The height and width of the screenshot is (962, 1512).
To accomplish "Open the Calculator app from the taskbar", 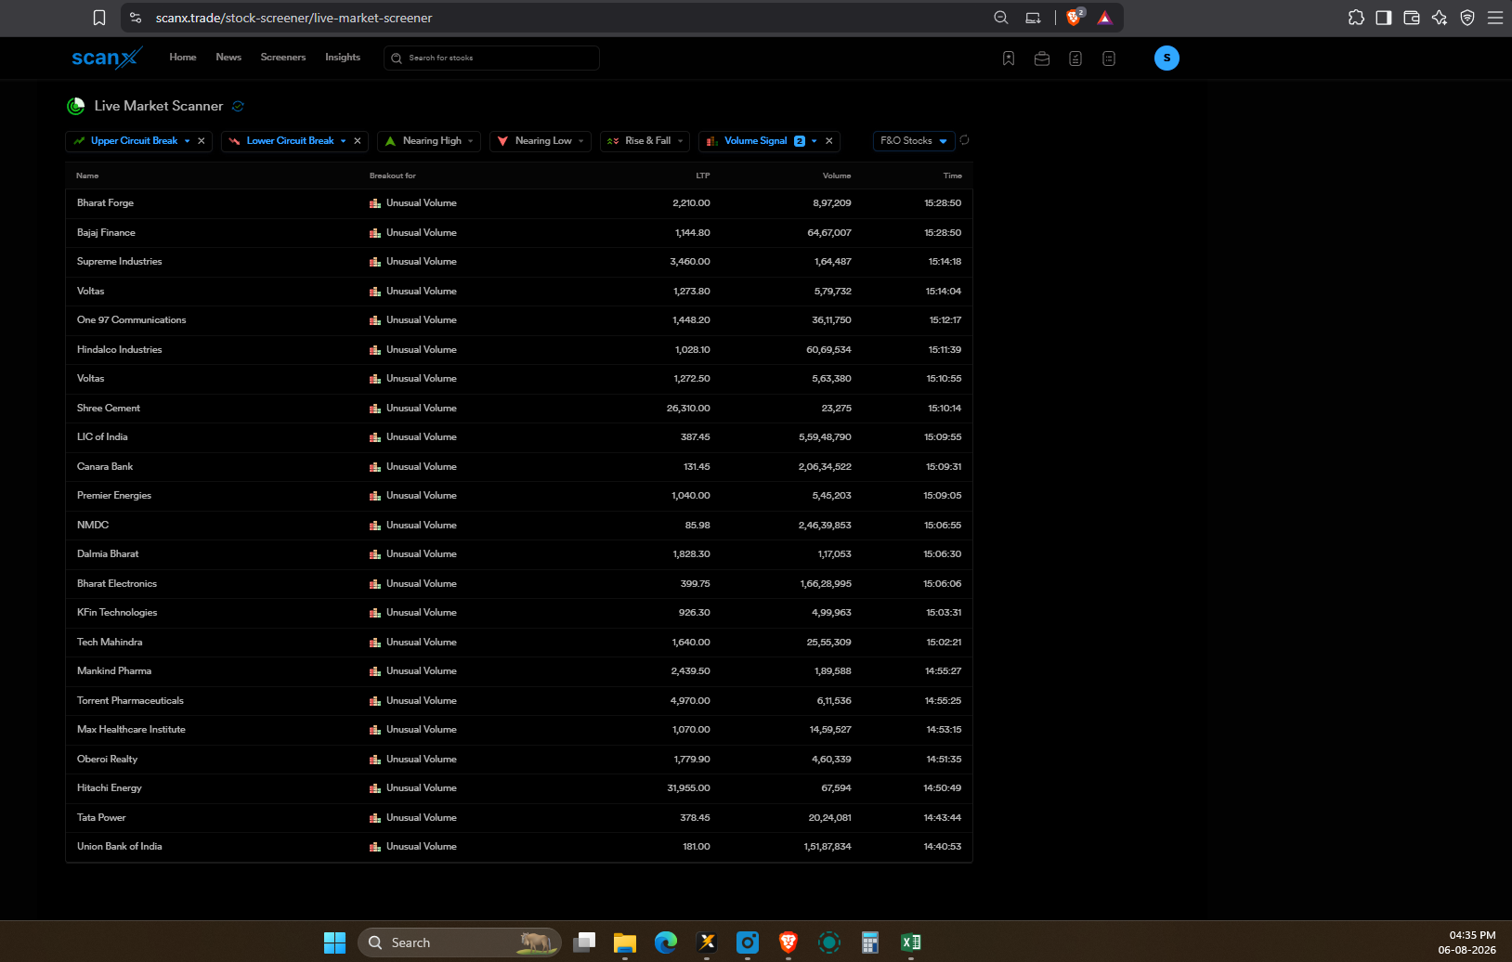I will (x=870, y=942).
